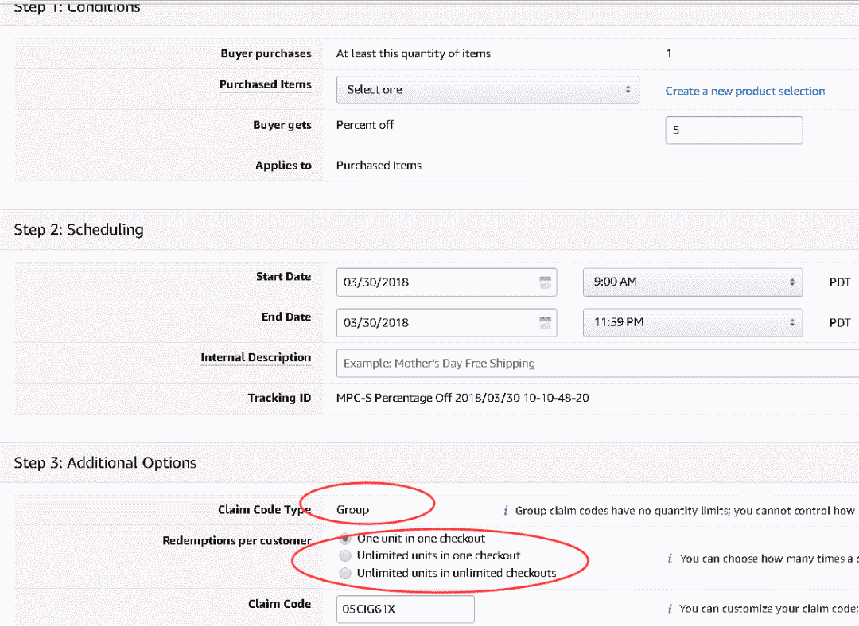Click info icon for Redemptions per customer help
Screen dimensions: 859x627
(670, 559)
